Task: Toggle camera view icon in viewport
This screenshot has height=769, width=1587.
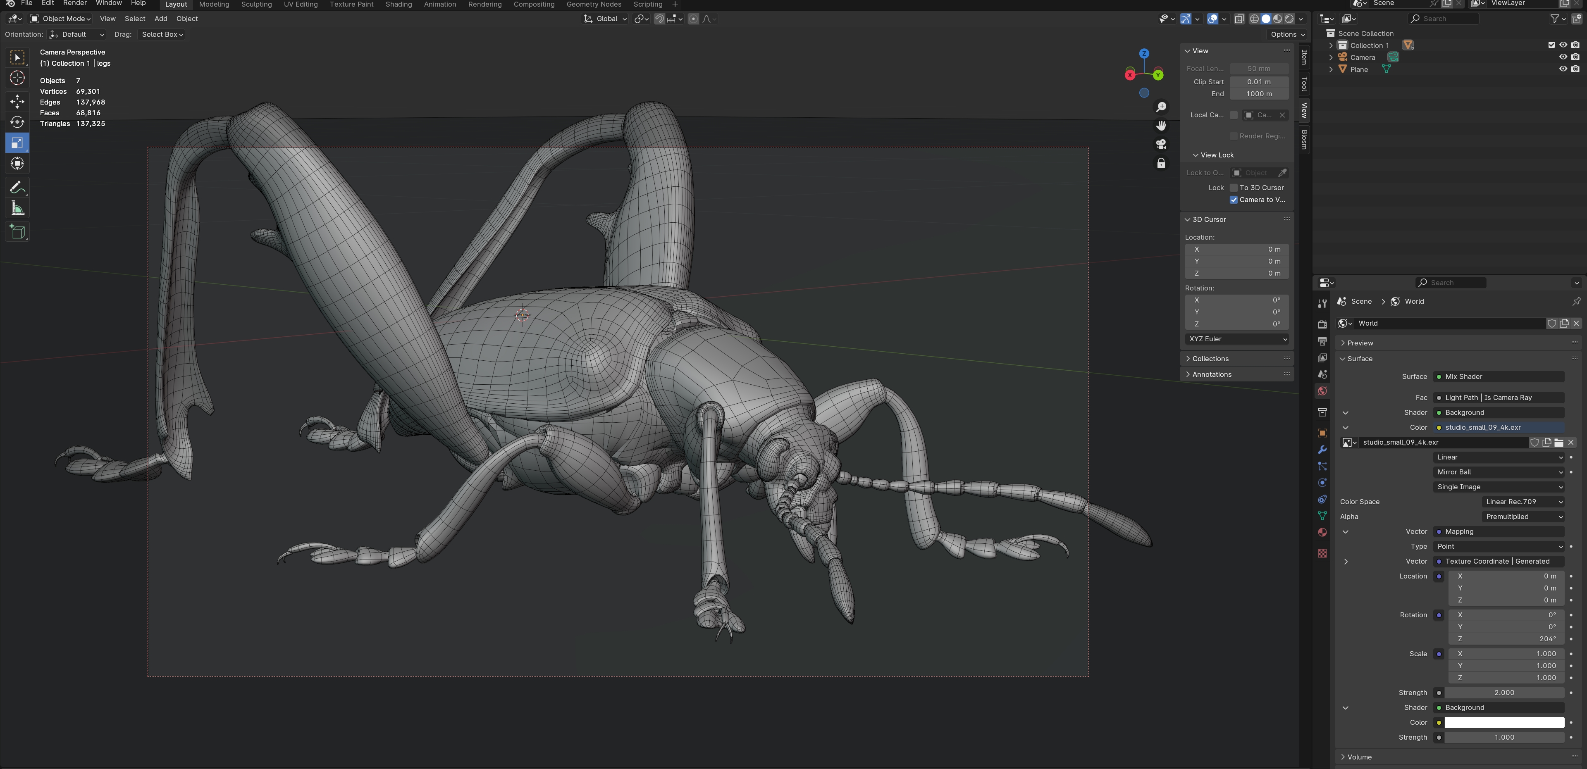Action: (1161, 144)
